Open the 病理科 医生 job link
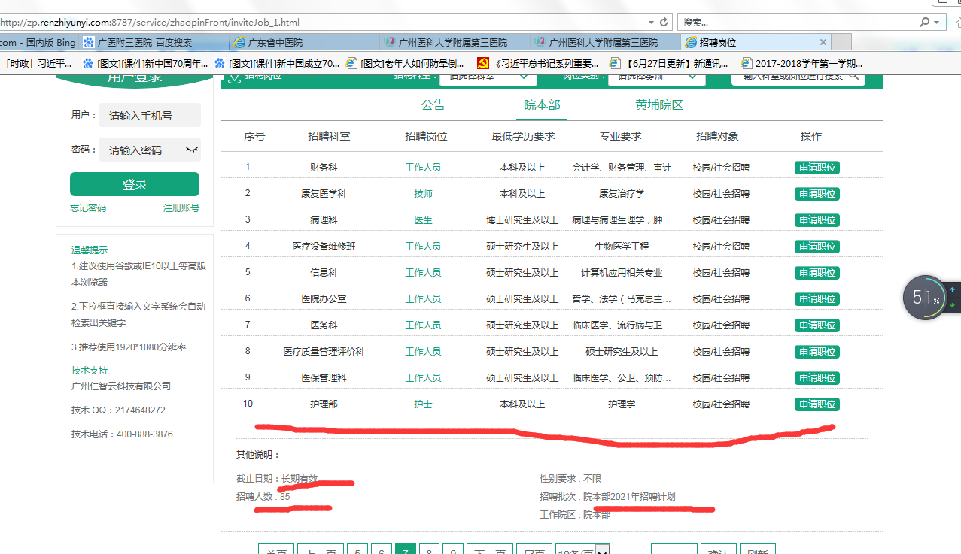This screenshot has height=554, width=961. (x=423, y=220)
